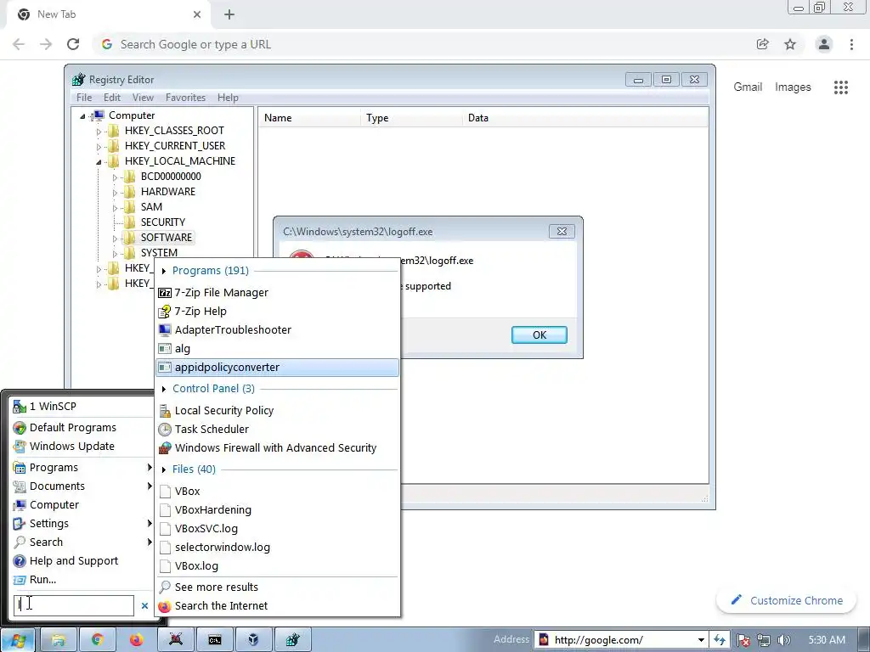The image size is (870, 652).
Task: Expand HKEY_CLASSES_ROOT tree node
Action: pyautogui.click(x=99, y=132)
